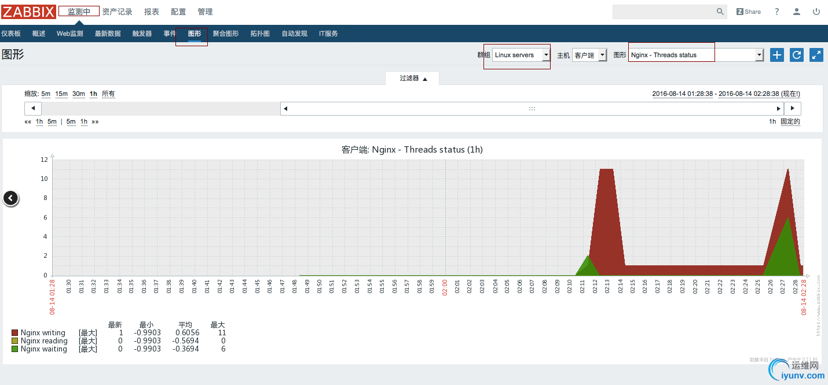828x385 pixels.
Task: Go to IT服务 tab
Action: coord(328,34)
